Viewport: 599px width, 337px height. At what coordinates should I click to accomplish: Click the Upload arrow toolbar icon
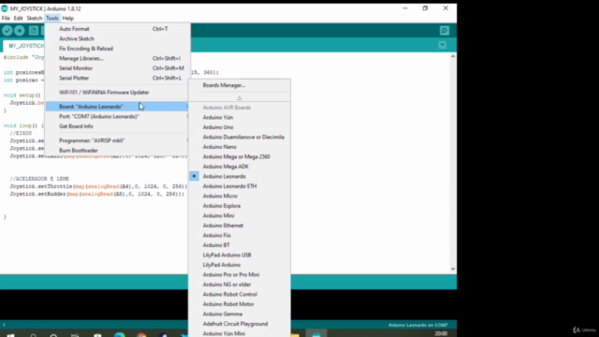20,31
